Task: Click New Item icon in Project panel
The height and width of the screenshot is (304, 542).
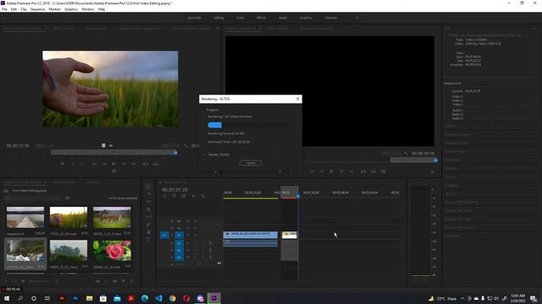Action: 124,281
